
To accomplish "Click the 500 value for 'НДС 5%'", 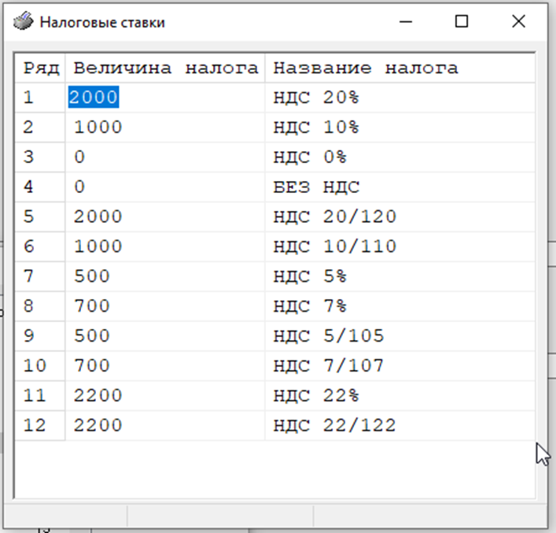I will tap(92, 277).
